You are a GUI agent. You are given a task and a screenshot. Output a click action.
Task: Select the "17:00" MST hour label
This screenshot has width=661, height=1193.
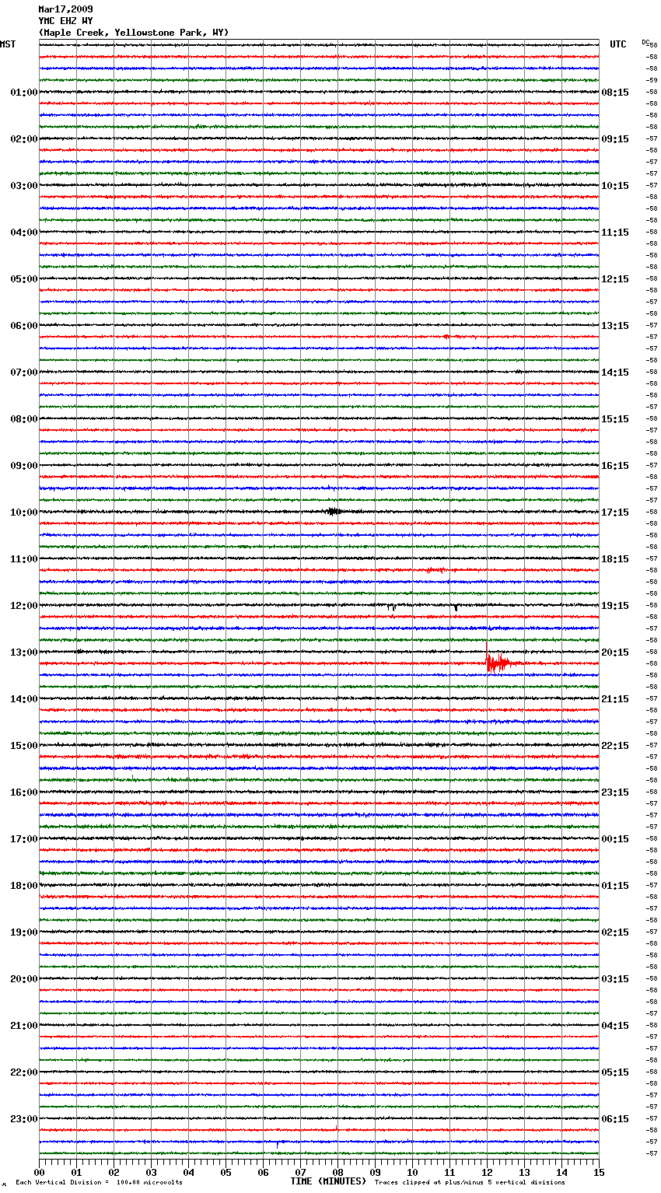24,839
